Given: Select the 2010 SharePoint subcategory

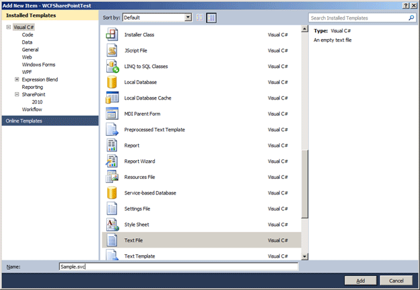Looking at the screenshot, I should click(x=37, y=102).
